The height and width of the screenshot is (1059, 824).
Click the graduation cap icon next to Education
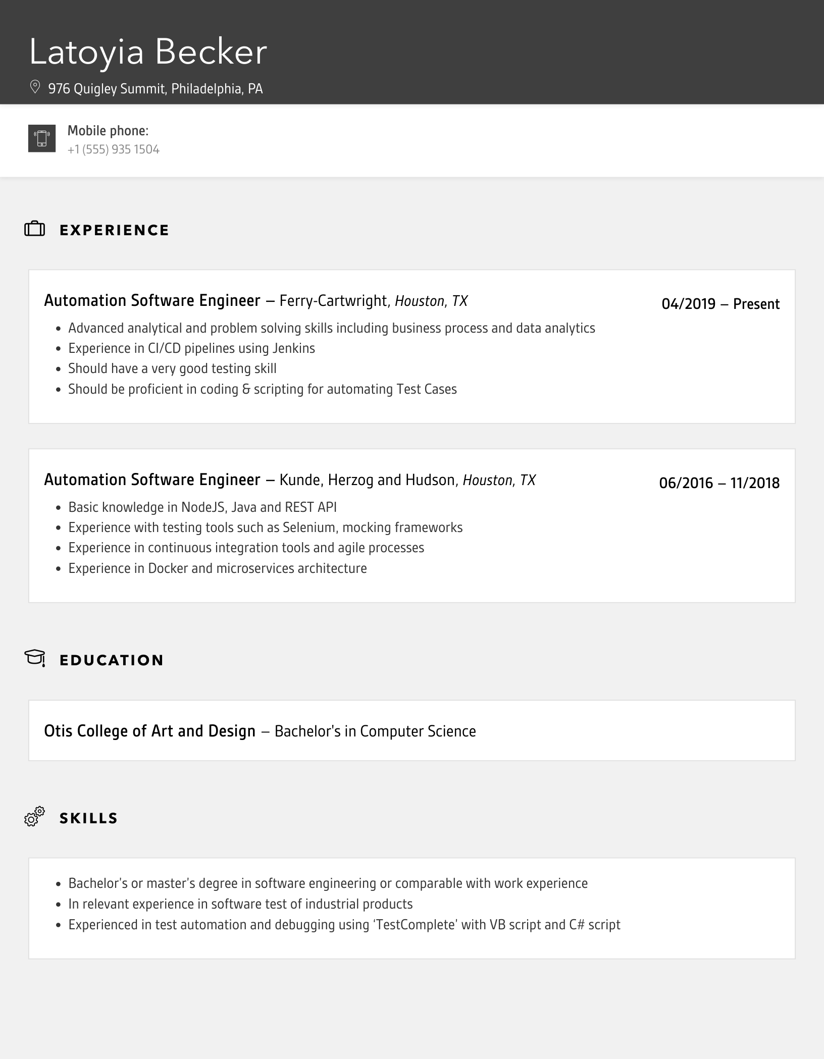point(35,658)
